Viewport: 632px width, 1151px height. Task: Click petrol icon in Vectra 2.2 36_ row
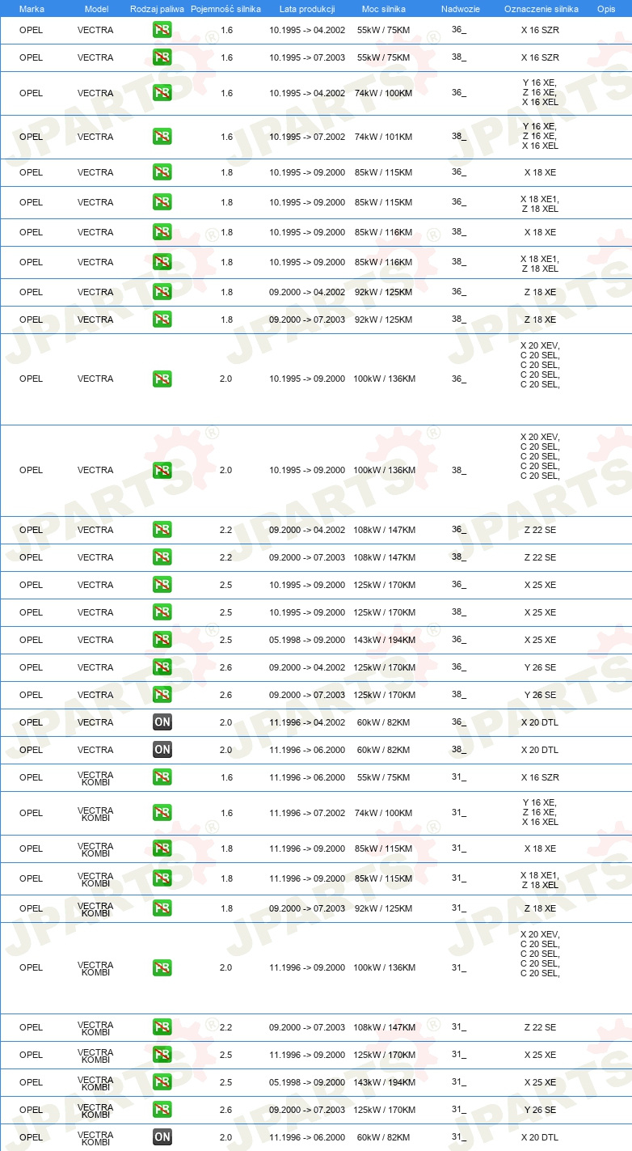pyautogui.click(x=162, y=530)
